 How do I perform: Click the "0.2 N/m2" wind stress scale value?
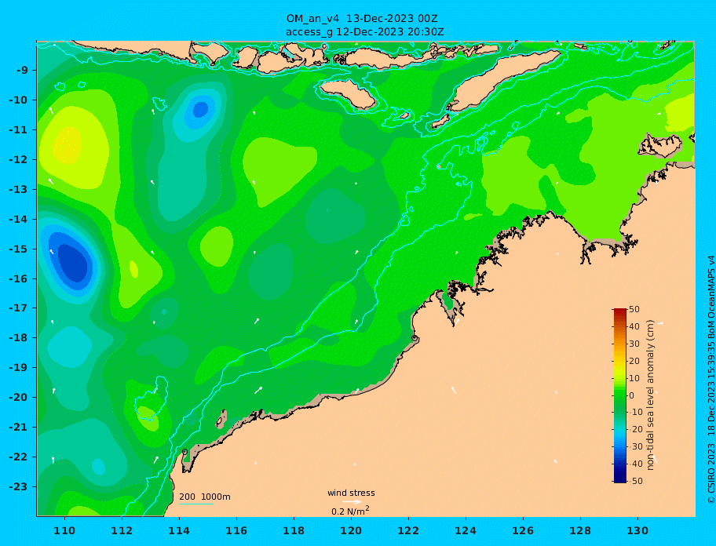click(350, 511)
